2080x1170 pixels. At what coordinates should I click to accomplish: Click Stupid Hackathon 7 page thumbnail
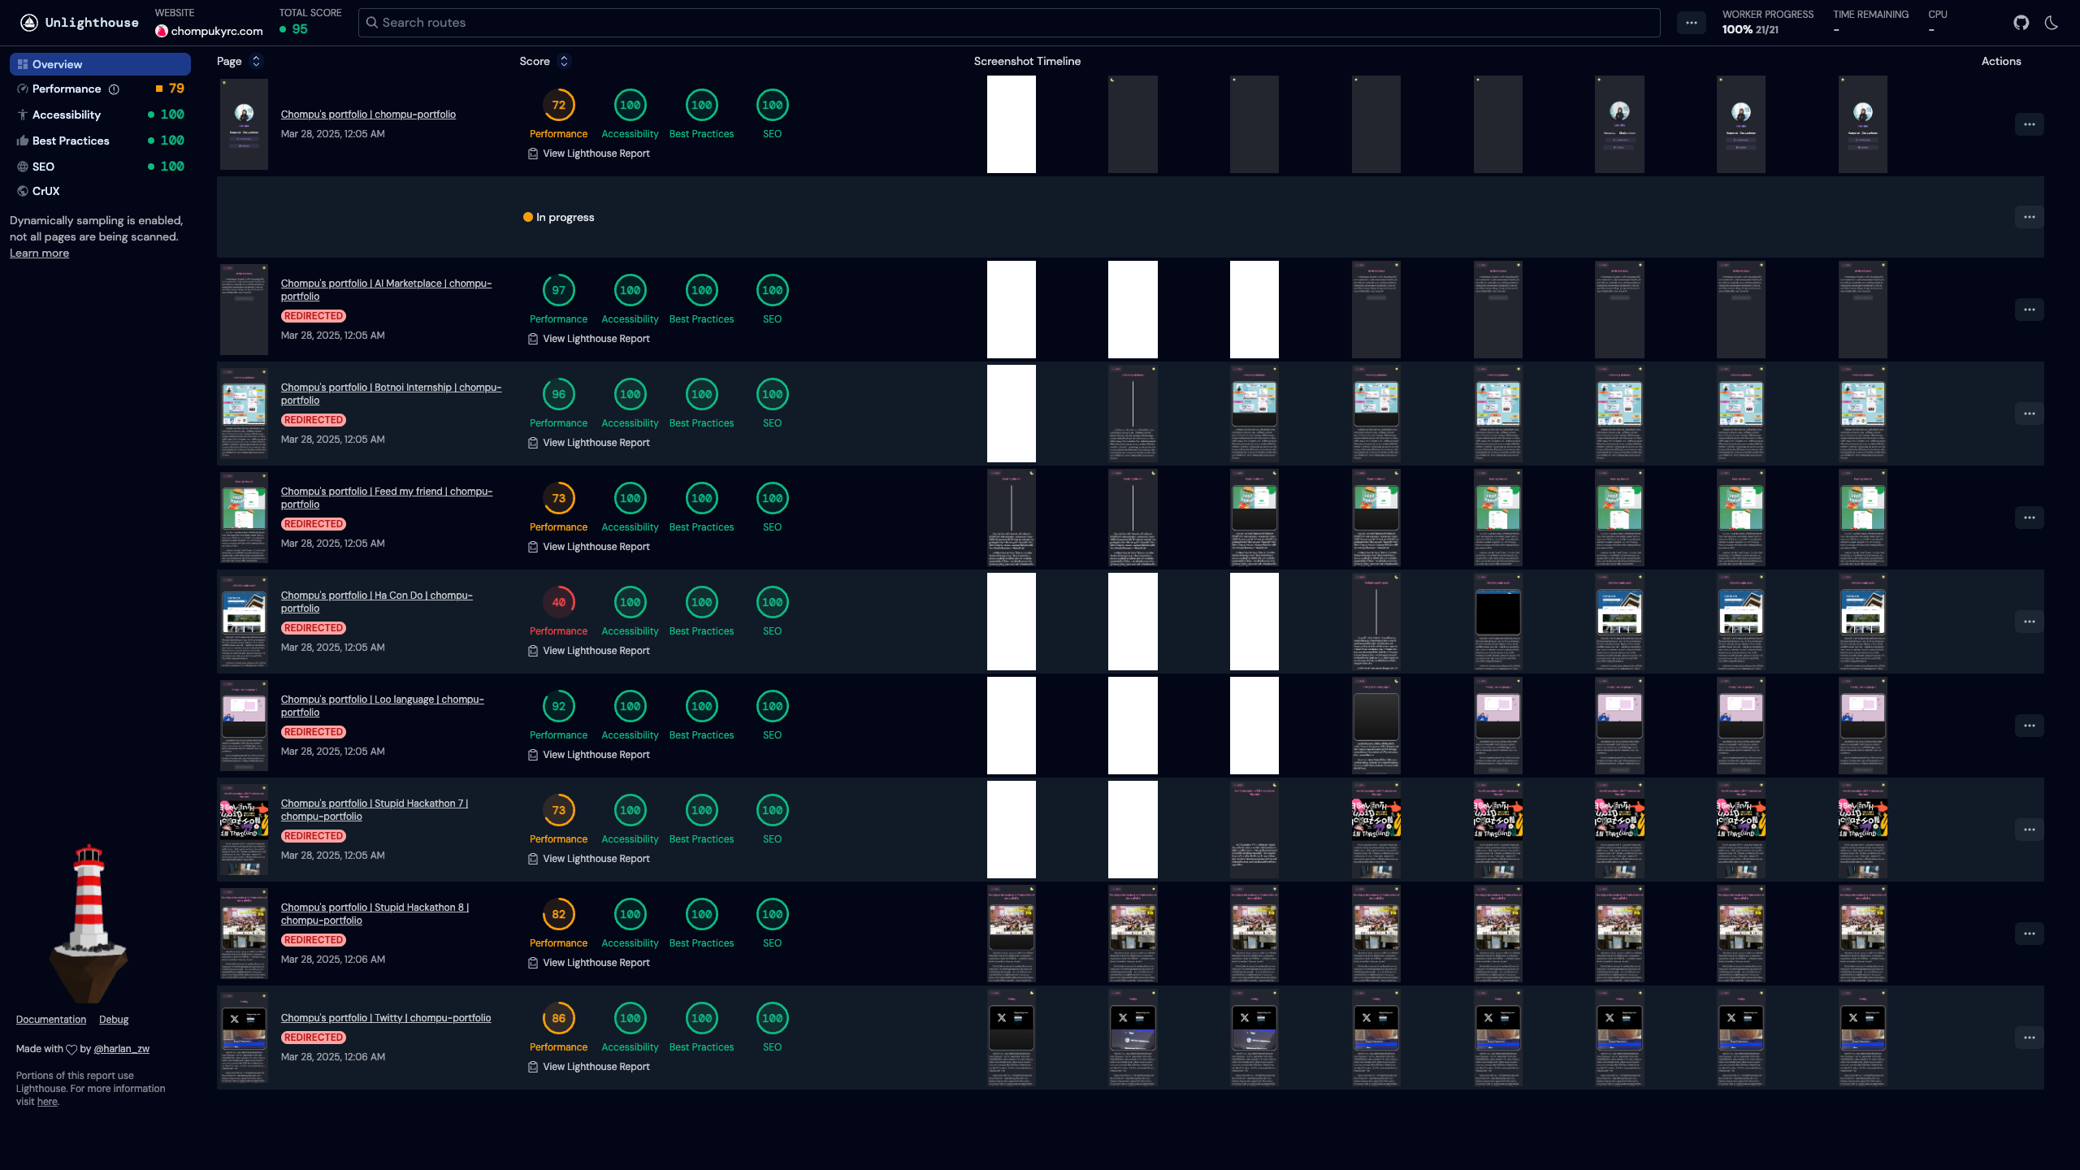tap(244, 830)
